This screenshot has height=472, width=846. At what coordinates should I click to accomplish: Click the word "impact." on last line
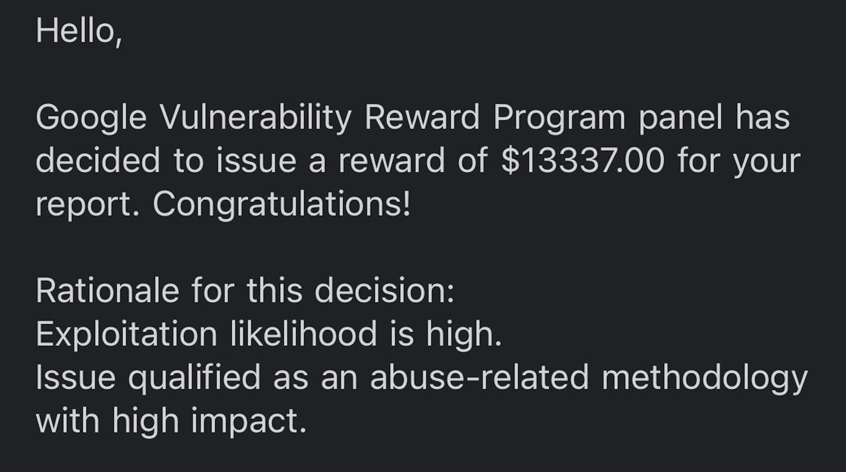(x=249, y=421)
